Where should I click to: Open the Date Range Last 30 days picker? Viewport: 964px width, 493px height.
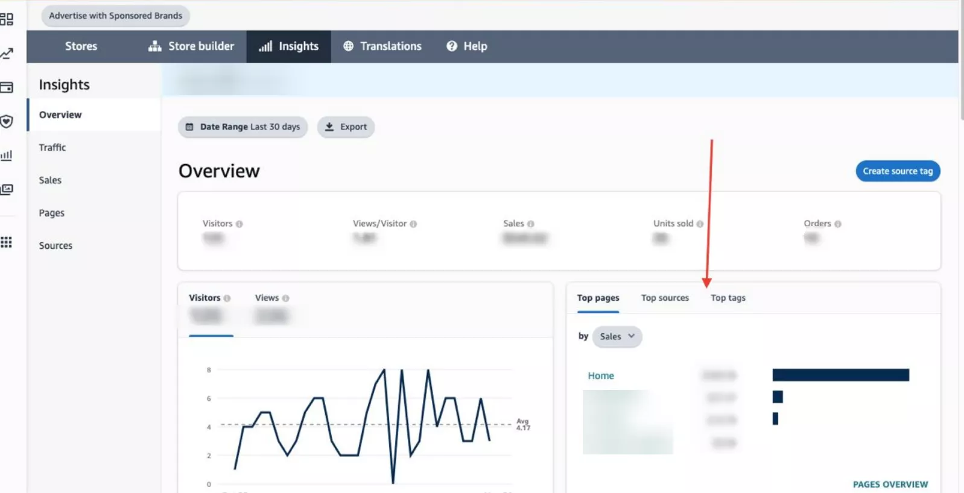click(x=243, y=127)
